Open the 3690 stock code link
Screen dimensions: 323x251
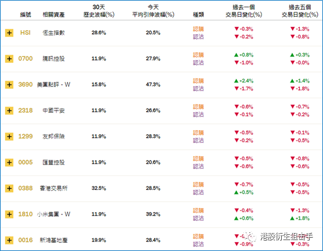click(x=26, y=84)
